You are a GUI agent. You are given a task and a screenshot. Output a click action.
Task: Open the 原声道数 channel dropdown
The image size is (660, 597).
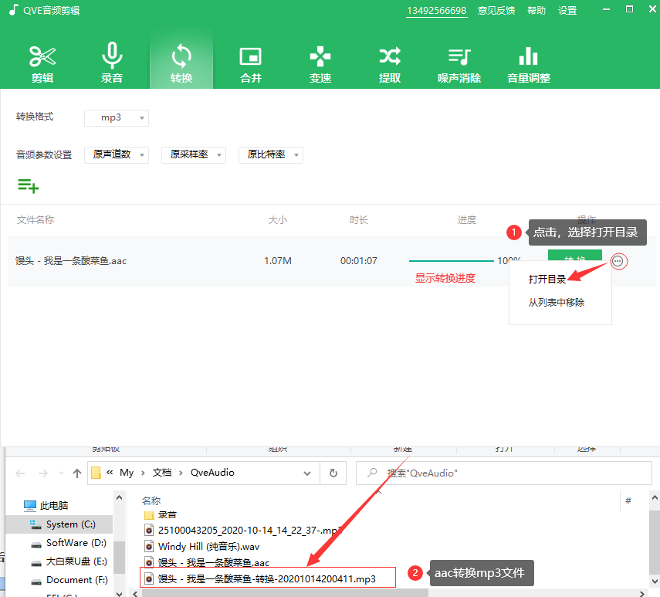coord(117,154)
